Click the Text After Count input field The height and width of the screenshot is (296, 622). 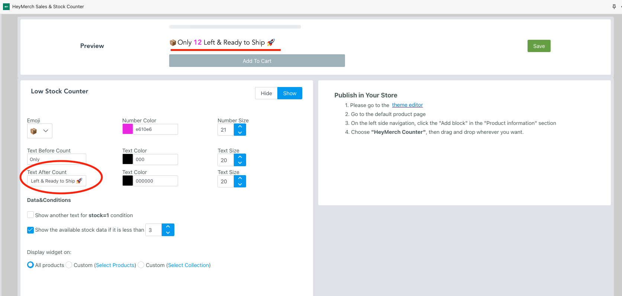point(57,181)
